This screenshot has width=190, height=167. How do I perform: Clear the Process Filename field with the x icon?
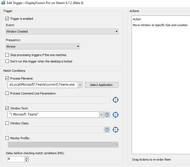point(80,85)
